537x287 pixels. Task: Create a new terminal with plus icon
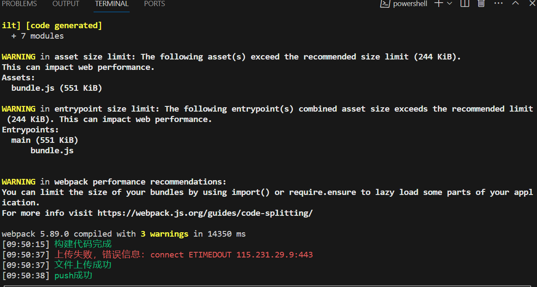tap(439, 3)
